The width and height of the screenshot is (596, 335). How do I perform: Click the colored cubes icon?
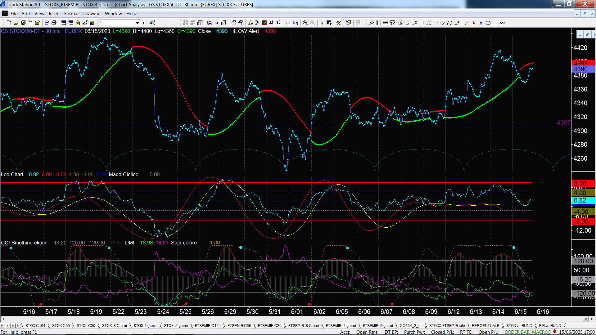coord(92,23)
